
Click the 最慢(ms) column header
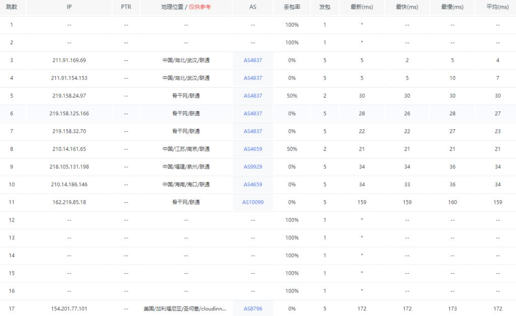(452, 7)
